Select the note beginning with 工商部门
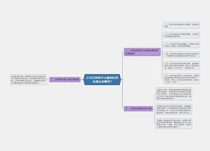Image resolution: width=210 pixels, height=151 pixels. tap(174, 109)
